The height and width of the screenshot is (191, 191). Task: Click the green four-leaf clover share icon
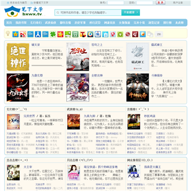pos(53,34)
